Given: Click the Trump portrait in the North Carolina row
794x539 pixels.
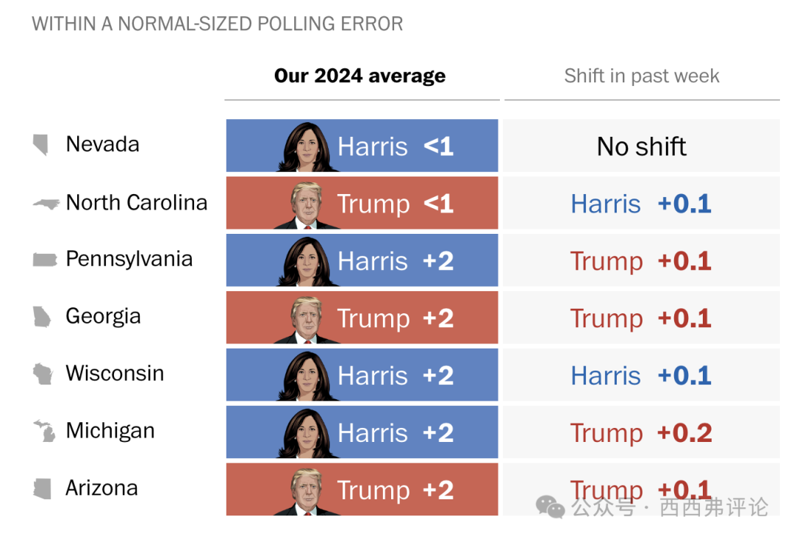Looking at the screenshot, I should (x=307, y=205).
